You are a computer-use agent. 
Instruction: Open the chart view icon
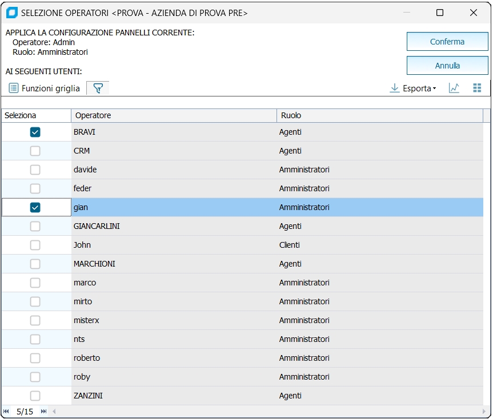pyautogui.click(x=454, y=88)
